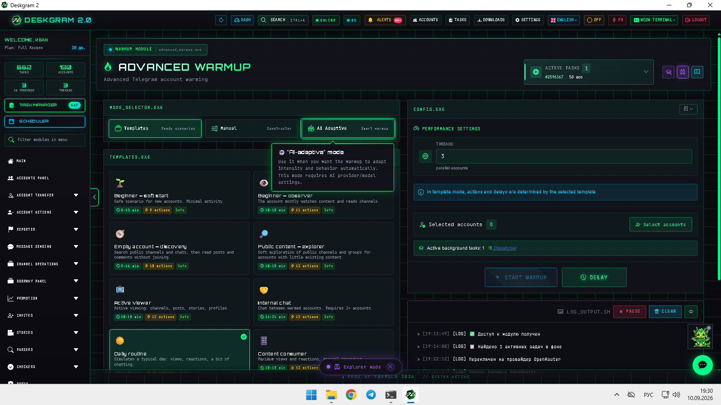Viewport: 721px width, 405px height.
Task: Click the THREADS input field
Action: pyautogui.click(x=564, y=156)
